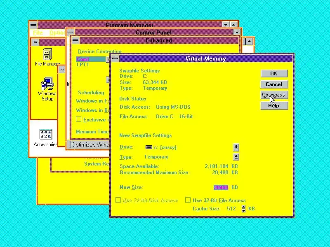Expand the Drive dropdown in New Swapfile Settings
This screenshot has height=247, width=330.
pyautogui.click(x=236, y=147)
